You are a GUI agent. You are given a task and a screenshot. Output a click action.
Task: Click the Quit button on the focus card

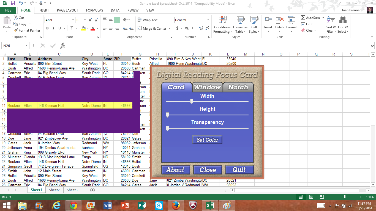pos(239,170)
